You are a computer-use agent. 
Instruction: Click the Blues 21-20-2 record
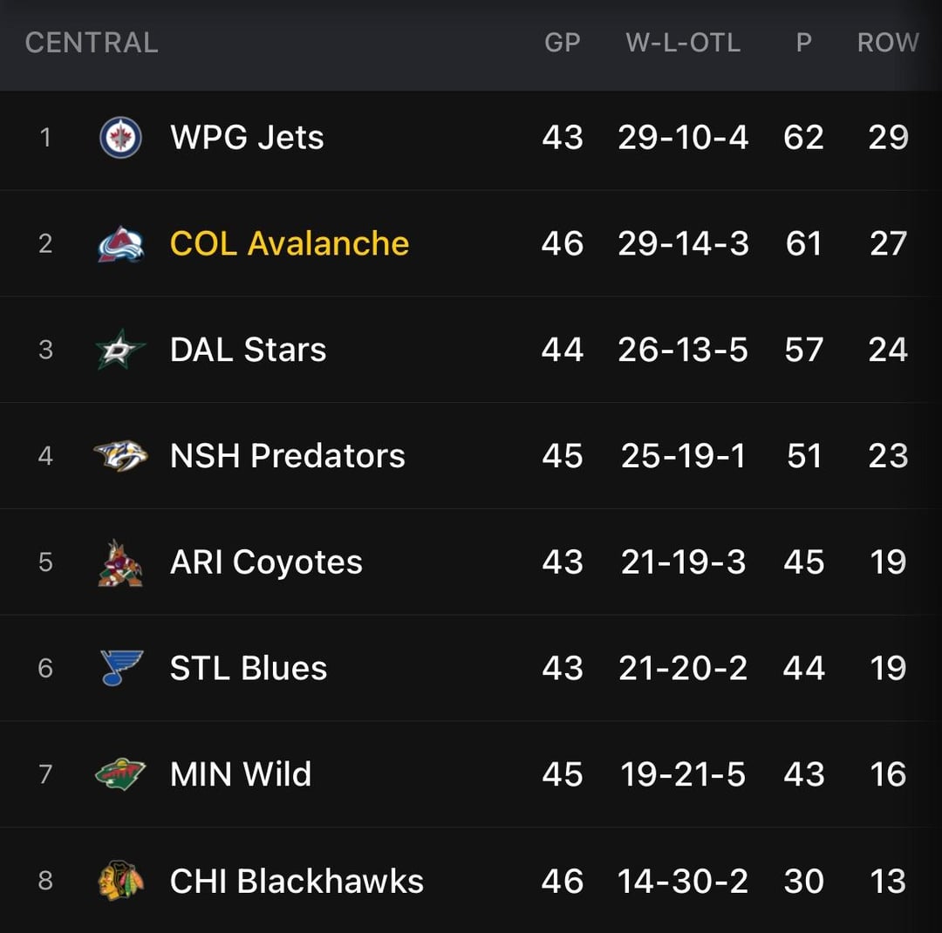point(683,669)
